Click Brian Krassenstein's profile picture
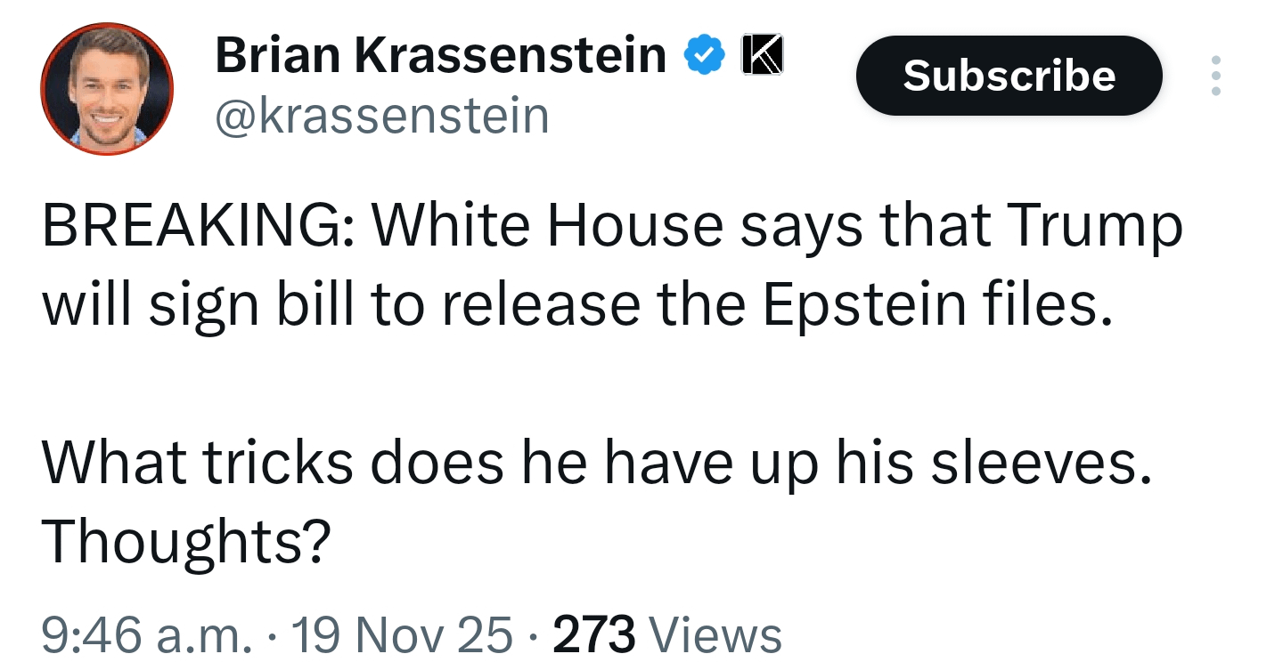The width and height of the screenshot is (1283, 662). (x=107, y=89)
